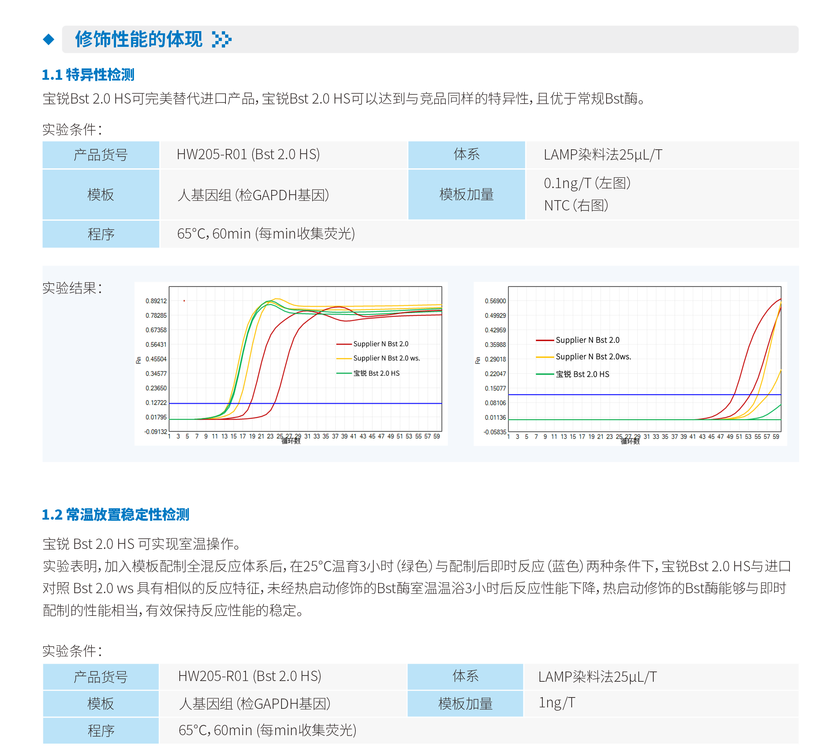Click the 1.2 常温放置稳定性检测 heading
Screen dimensions: 840x752
[x=115, y=515]
